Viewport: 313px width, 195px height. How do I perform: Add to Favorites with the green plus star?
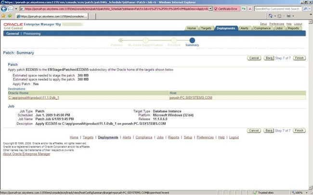(10, 16)
